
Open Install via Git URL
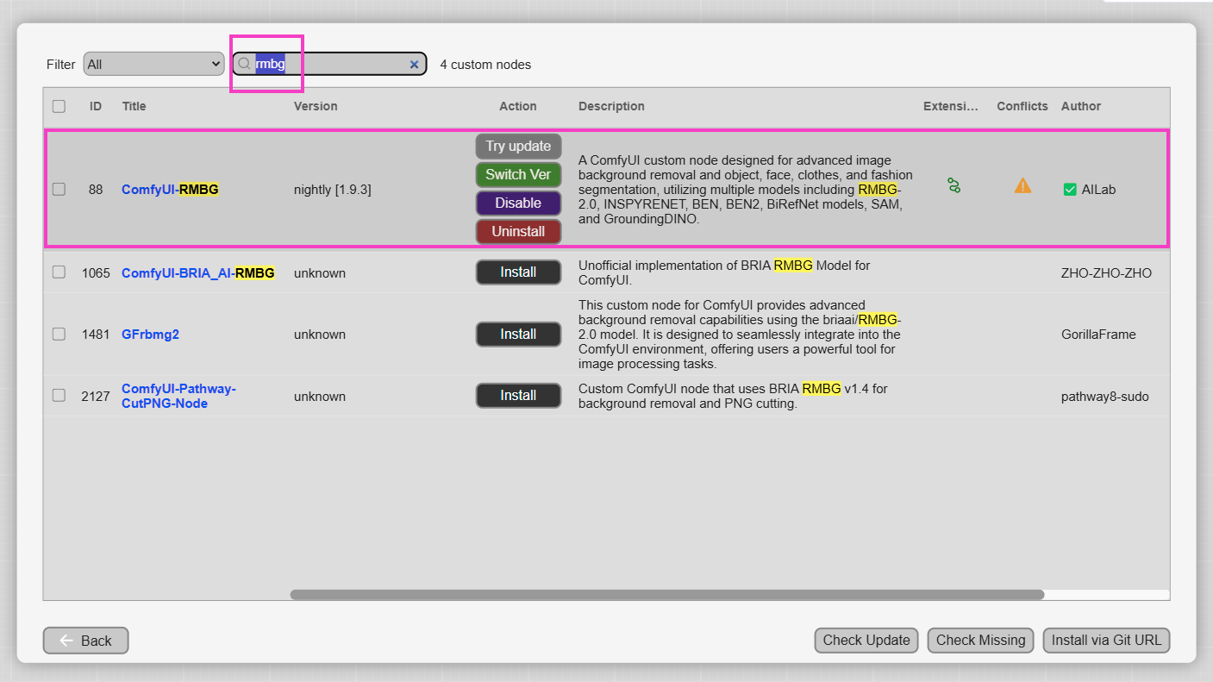[1106, 641]
